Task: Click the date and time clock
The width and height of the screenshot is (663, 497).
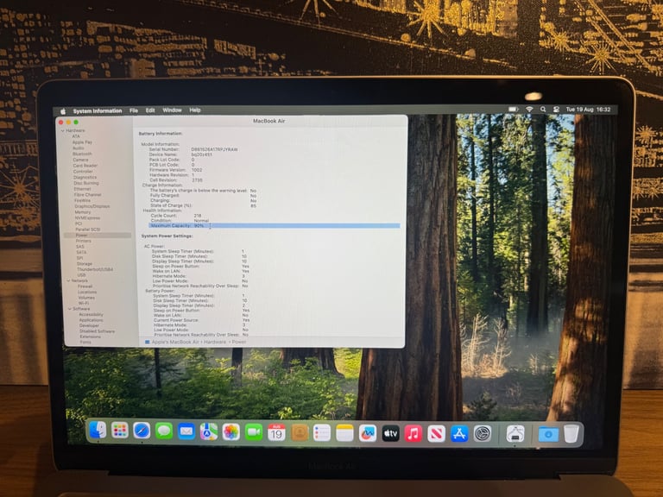Action: point(588,109)
